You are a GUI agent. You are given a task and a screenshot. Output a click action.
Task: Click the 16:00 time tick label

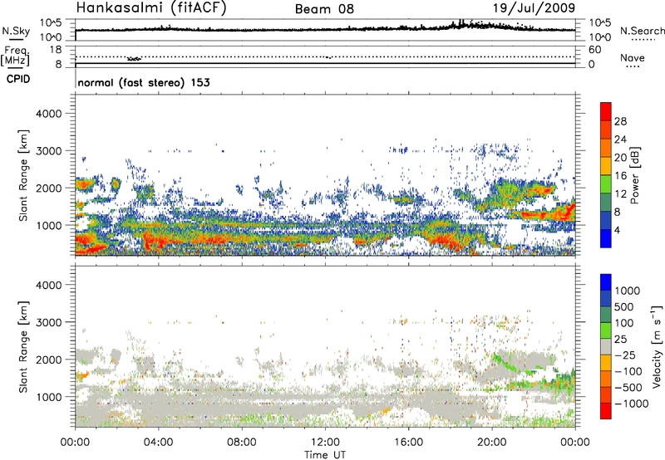click(x=408, y=443)
